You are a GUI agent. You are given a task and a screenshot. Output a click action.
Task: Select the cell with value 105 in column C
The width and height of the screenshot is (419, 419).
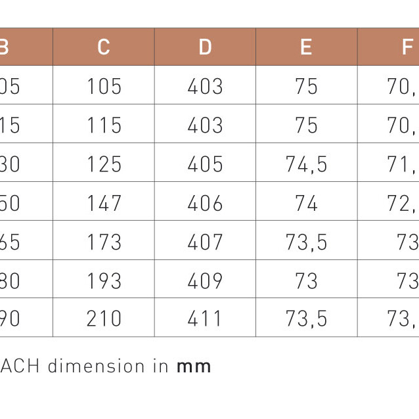coord(104,86)
